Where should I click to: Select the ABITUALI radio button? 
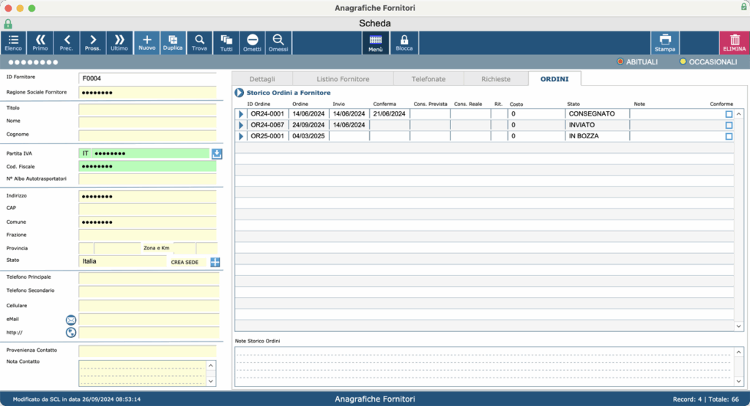(620, 61)
